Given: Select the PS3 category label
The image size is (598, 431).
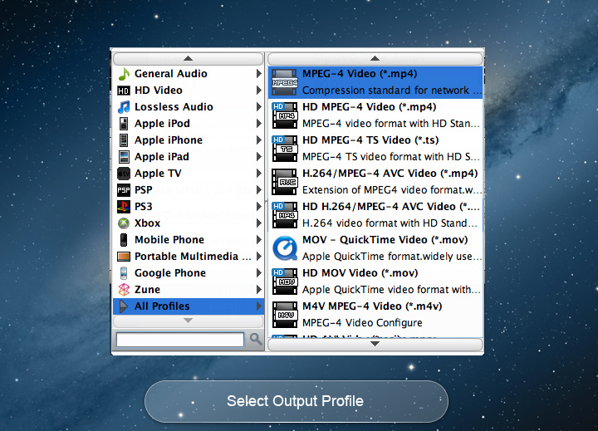Looking at the screenshot, I should [x=144, y=207].
